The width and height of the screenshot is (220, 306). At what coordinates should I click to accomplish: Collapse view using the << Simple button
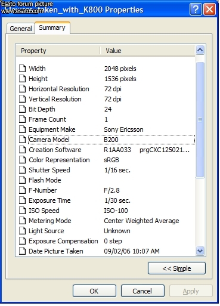[176, 268]
